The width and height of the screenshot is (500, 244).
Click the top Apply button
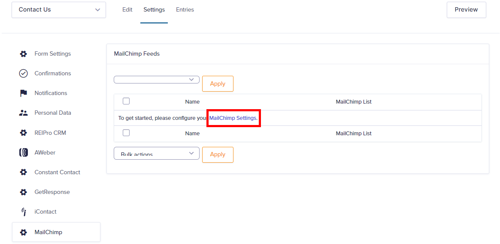(x=218, y=83)
